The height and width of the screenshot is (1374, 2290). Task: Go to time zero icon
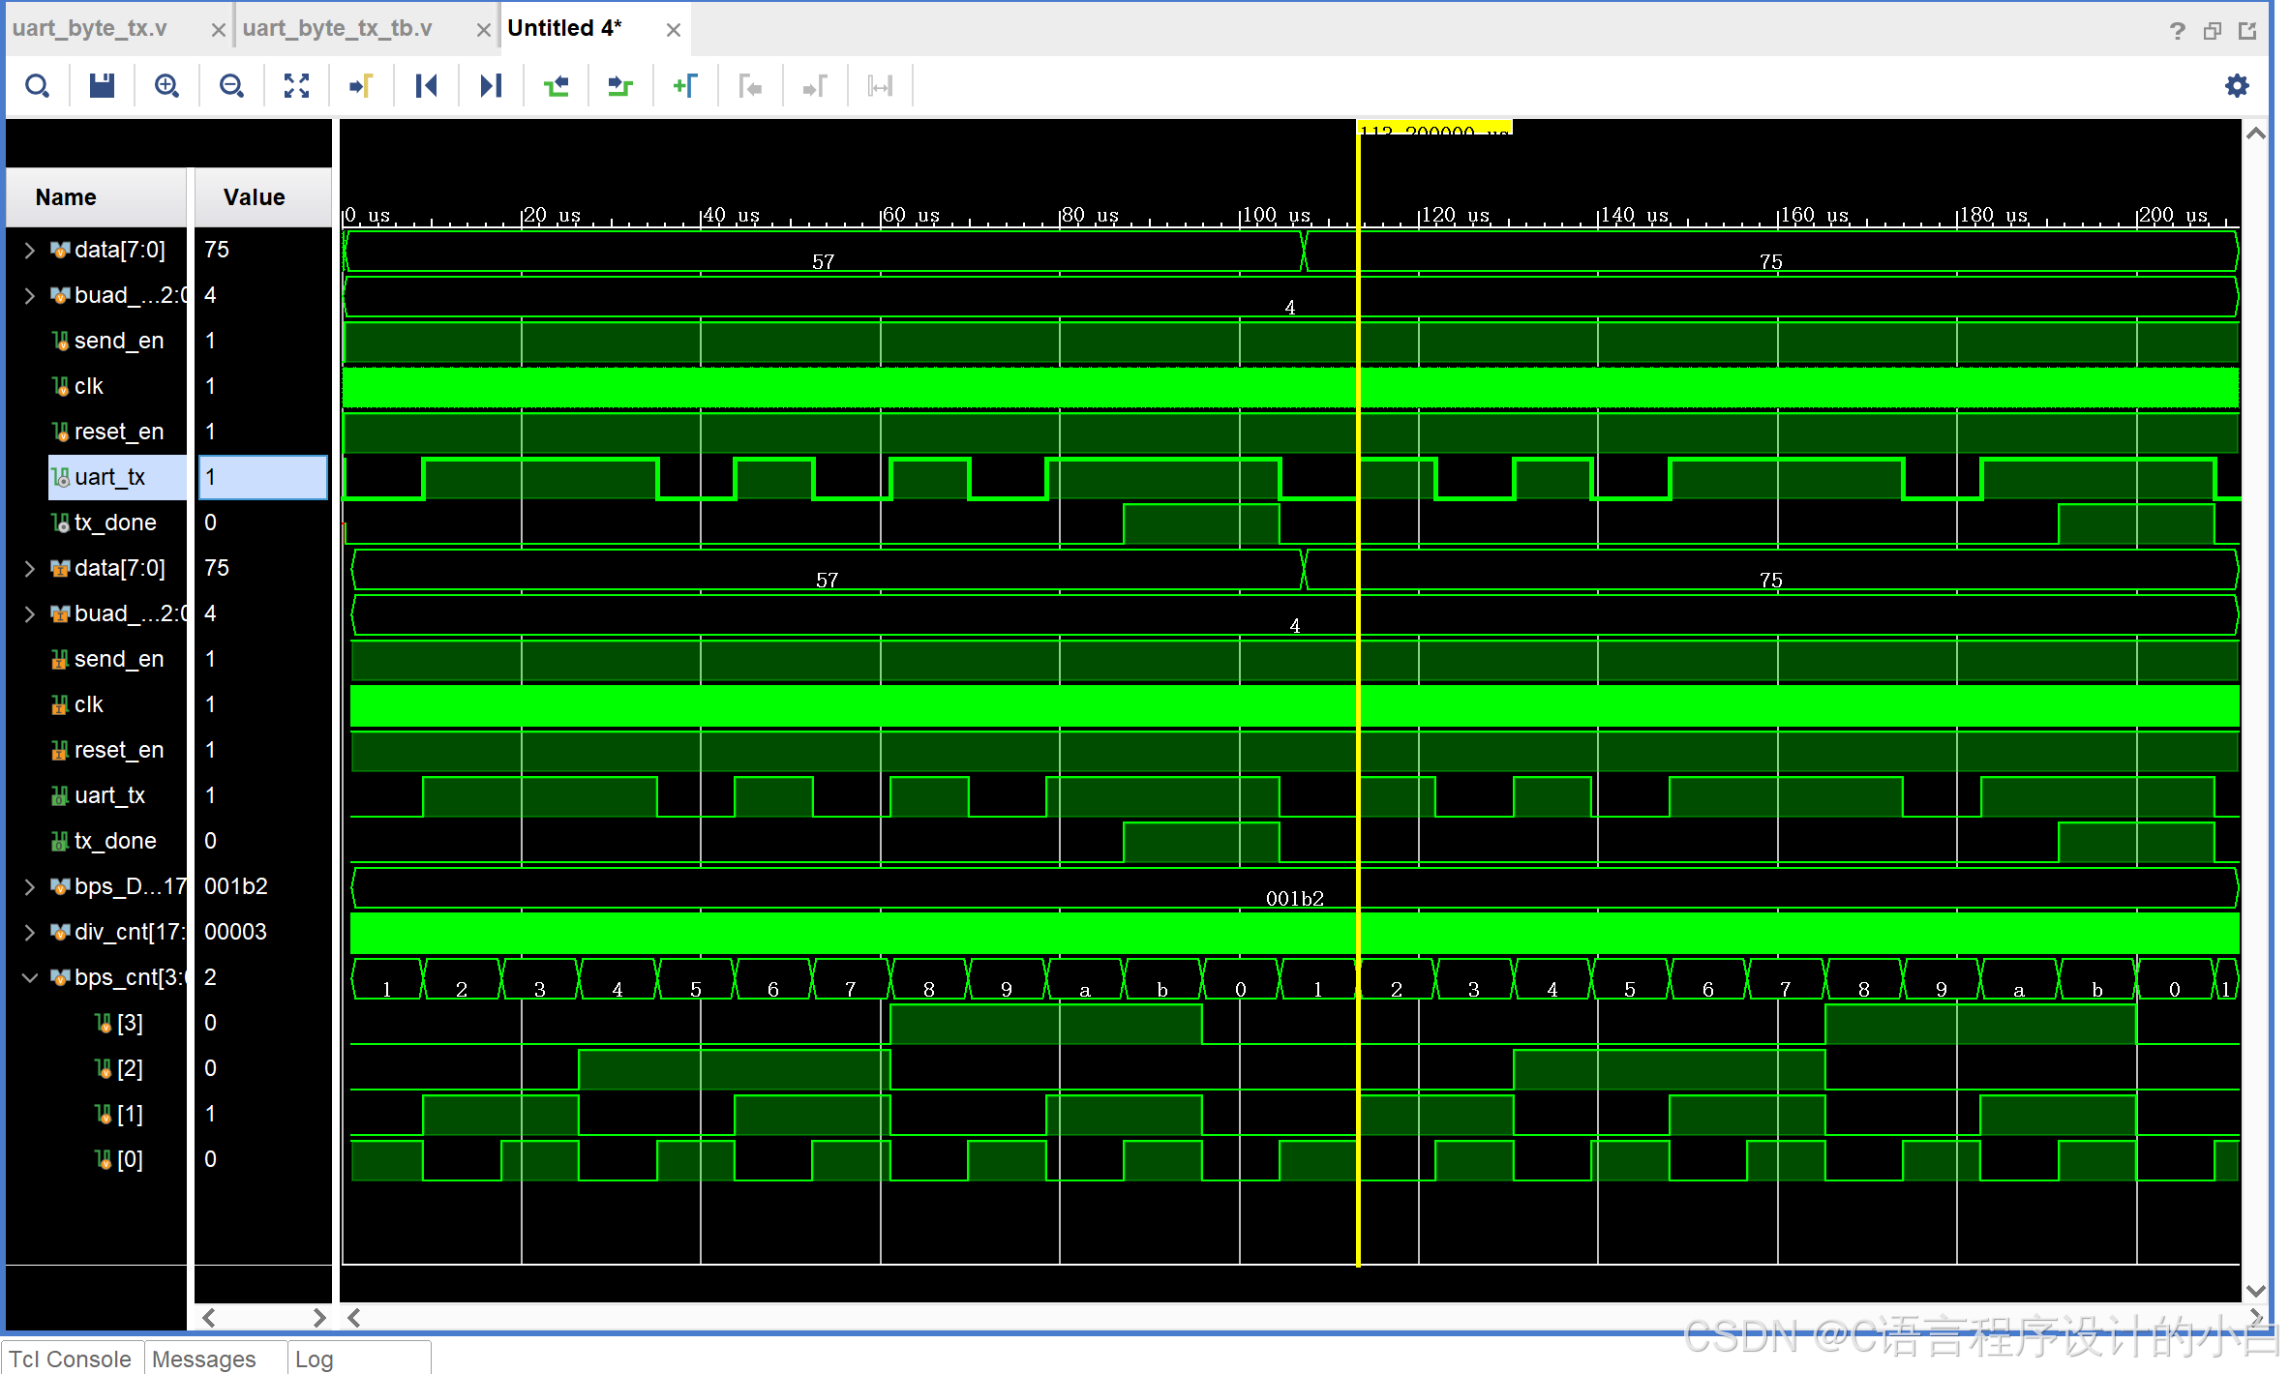[x=426, y=86]
